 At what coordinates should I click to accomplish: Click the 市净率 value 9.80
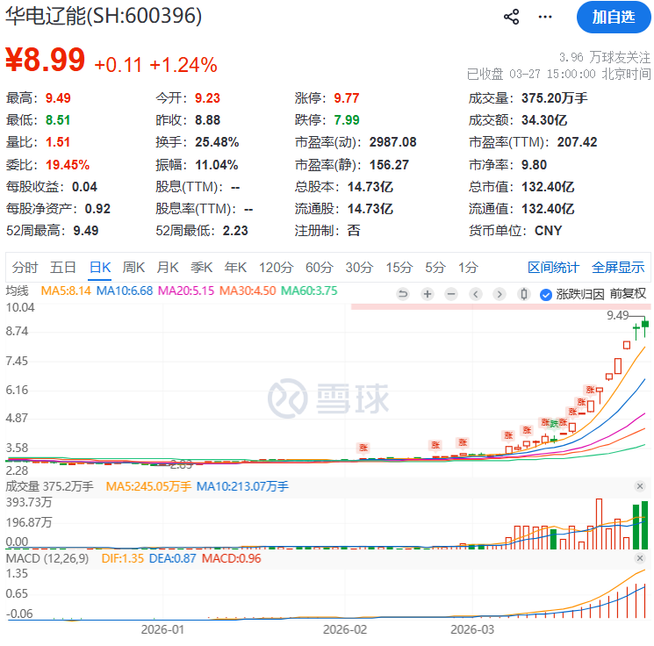(534, 165)
